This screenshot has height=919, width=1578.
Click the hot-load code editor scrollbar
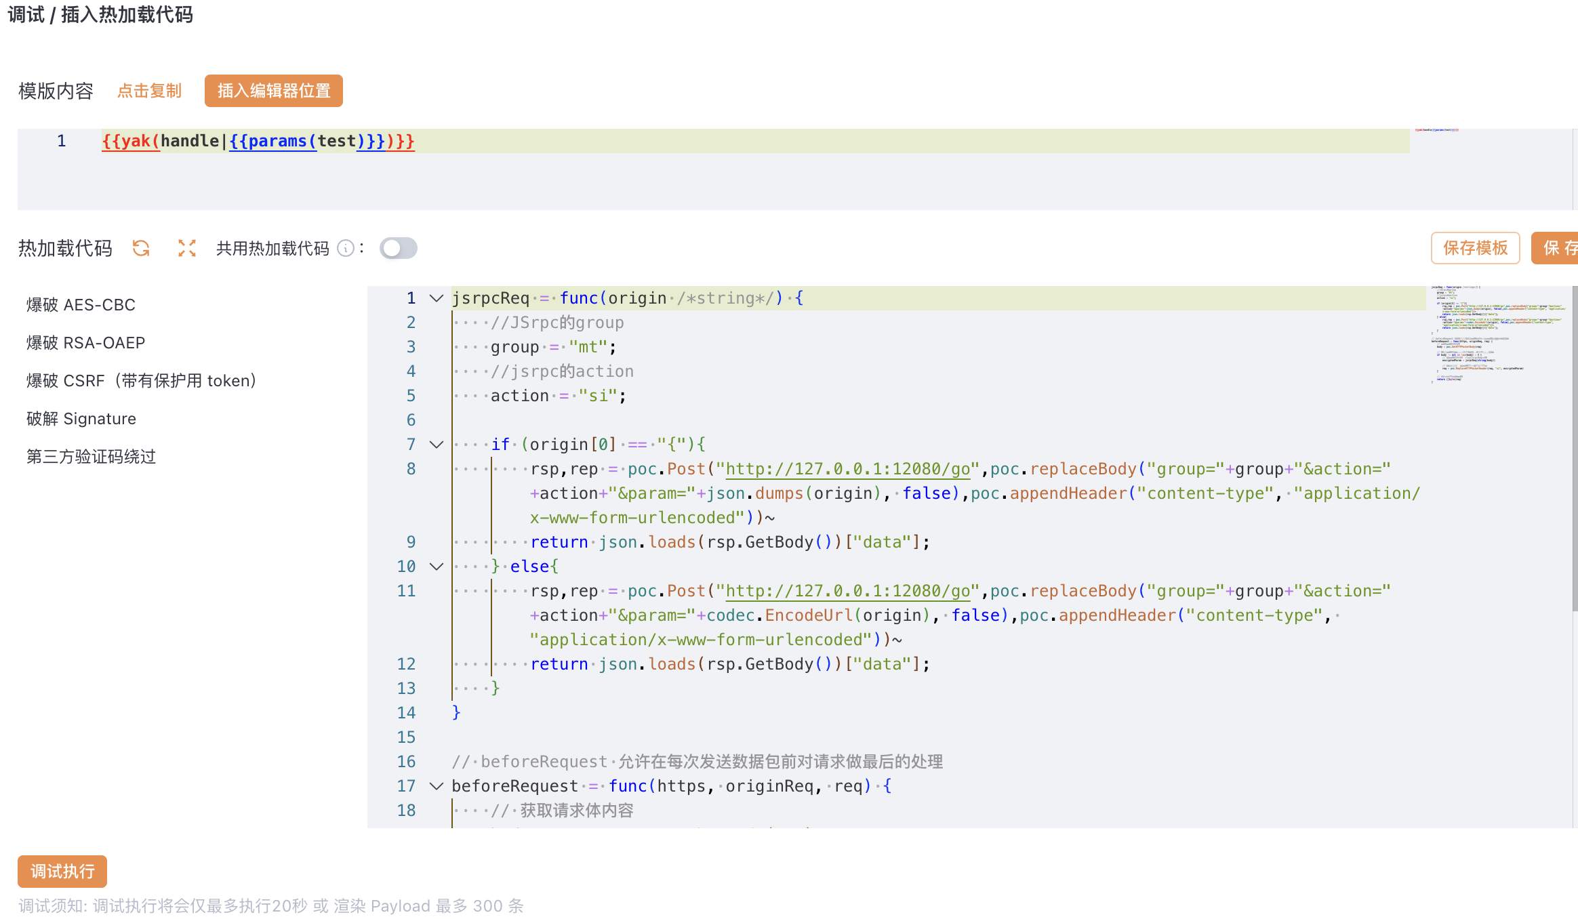[1574, 447]
